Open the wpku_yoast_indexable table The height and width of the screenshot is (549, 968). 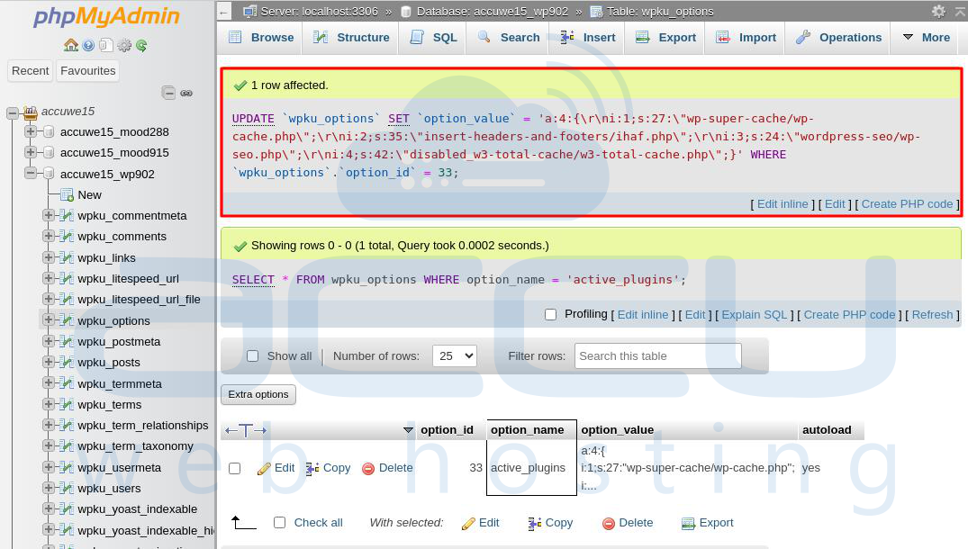click(137, 508)
